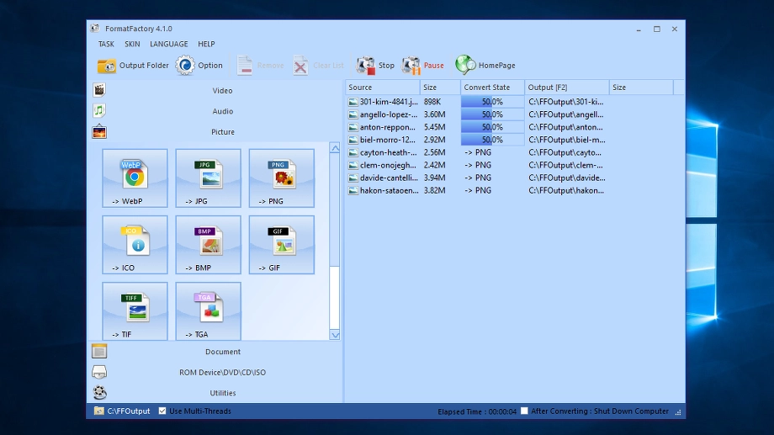Select the WebP conversion icon
Viewport: 774px width, 435px height.
click(x=135, y=178)
